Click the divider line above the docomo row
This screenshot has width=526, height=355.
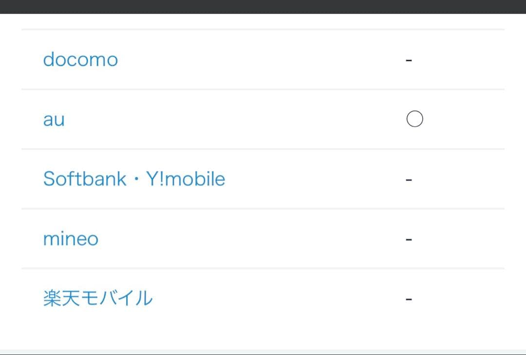[x=263, y=30]
